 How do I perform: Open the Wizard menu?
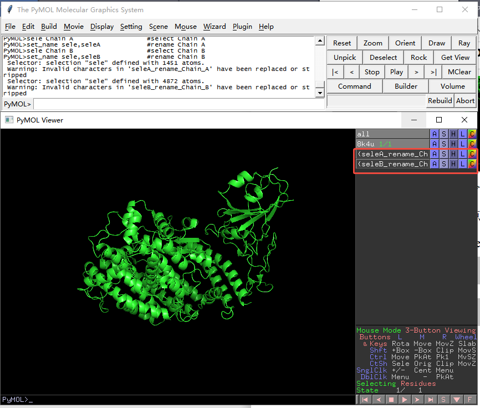coord(214,26)
